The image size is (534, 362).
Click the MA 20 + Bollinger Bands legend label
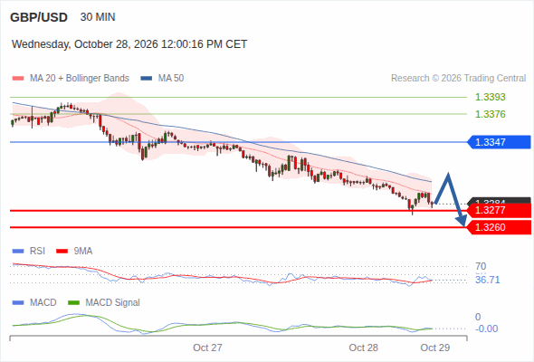[80, 79]
